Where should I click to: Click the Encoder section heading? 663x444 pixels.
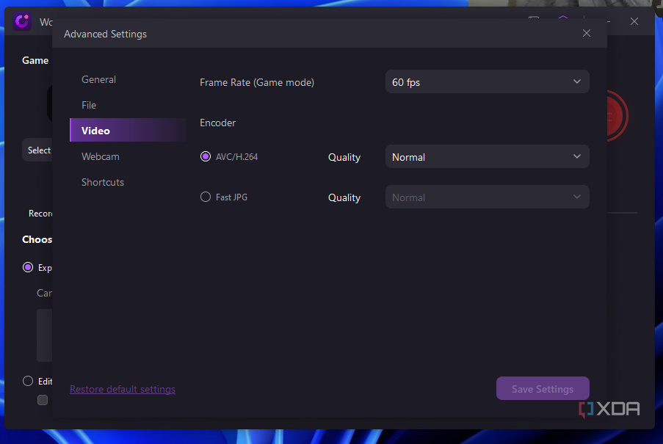pos(218,123)
